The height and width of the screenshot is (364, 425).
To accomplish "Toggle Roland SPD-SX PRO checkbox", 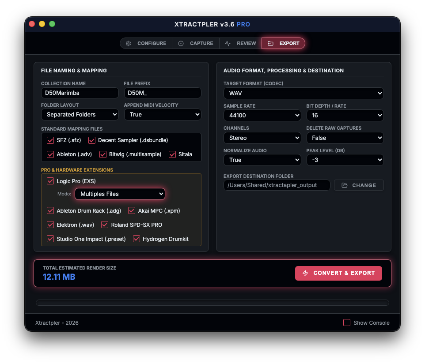I will [x=105, y=225].
